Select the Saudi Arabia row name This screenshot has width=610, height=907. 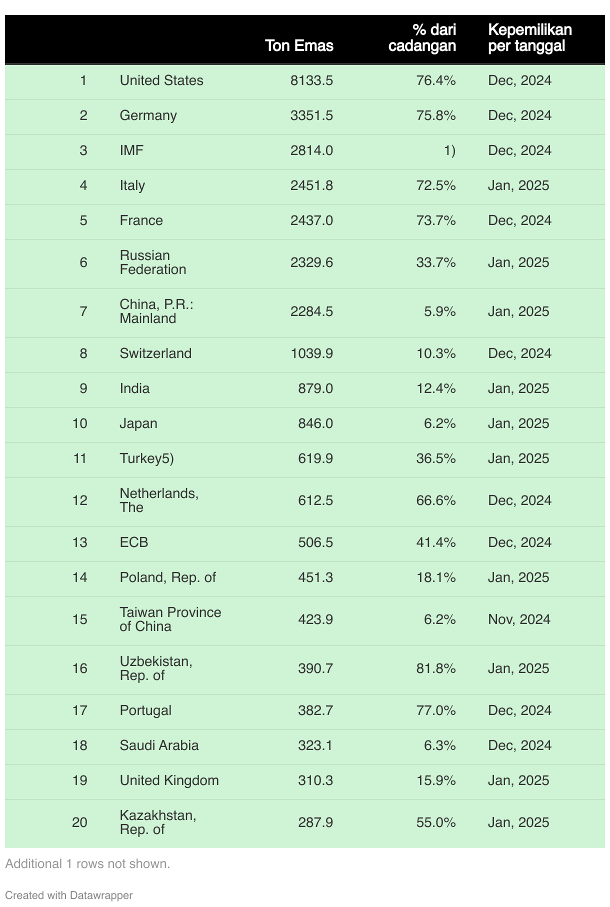tap(159, 745)
